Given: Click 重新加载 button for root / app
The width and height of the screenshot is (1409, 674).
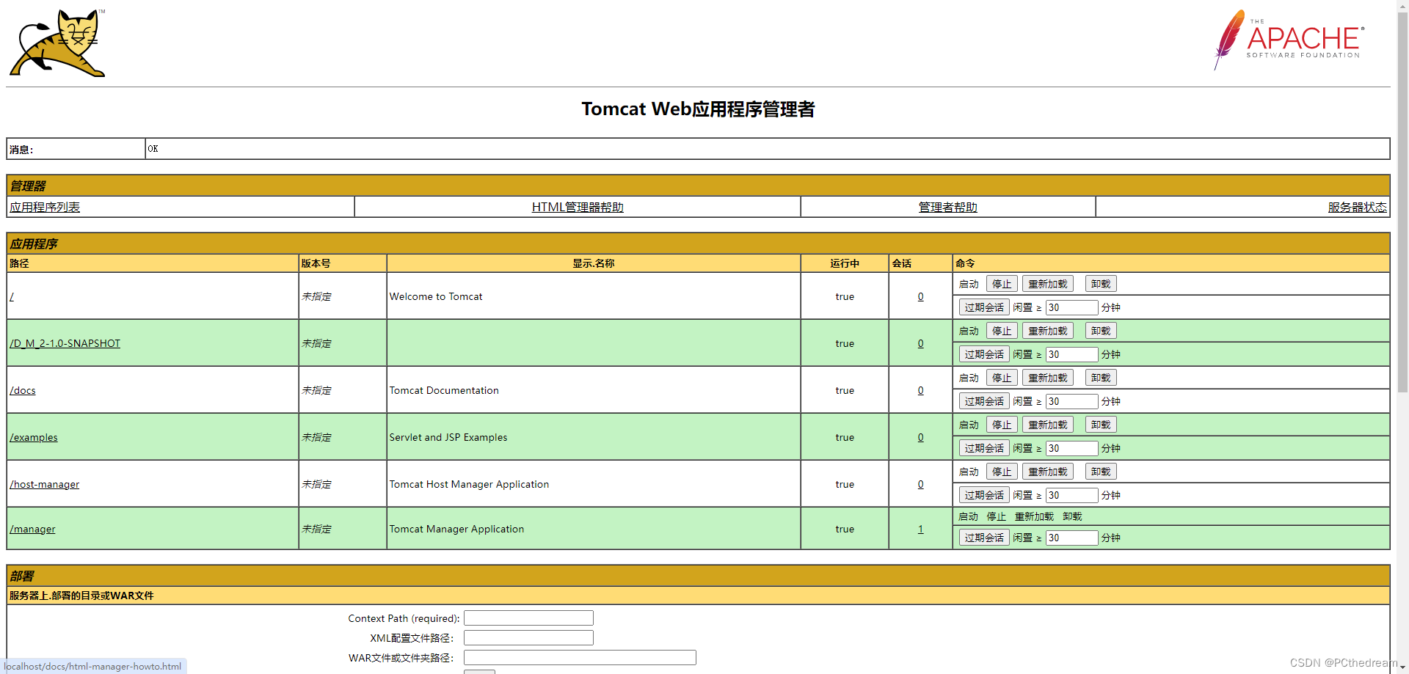Looking at the screenshot, I should coord(1048,284).
